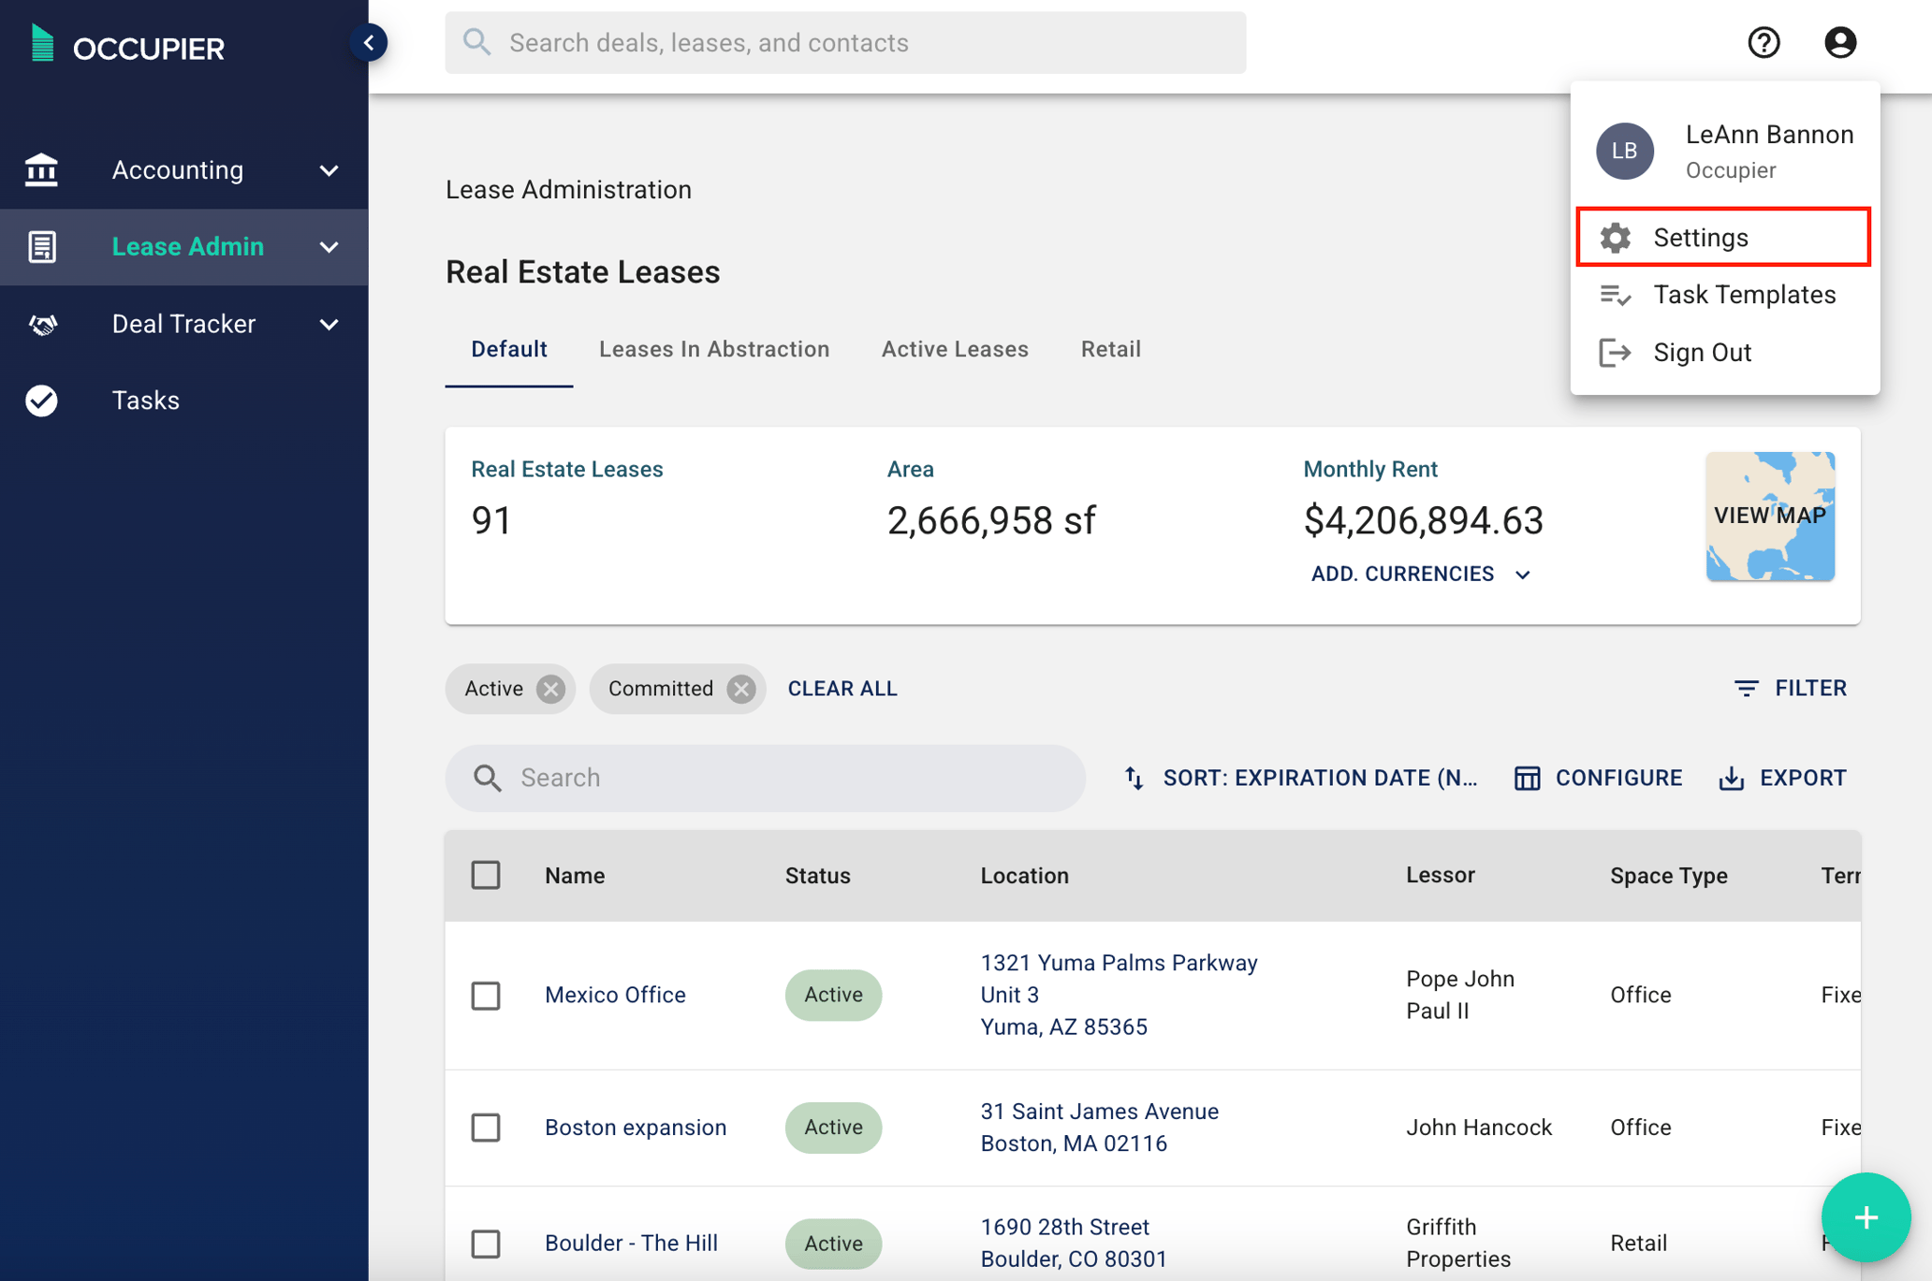Click the Export download button

pos(1782,778)
